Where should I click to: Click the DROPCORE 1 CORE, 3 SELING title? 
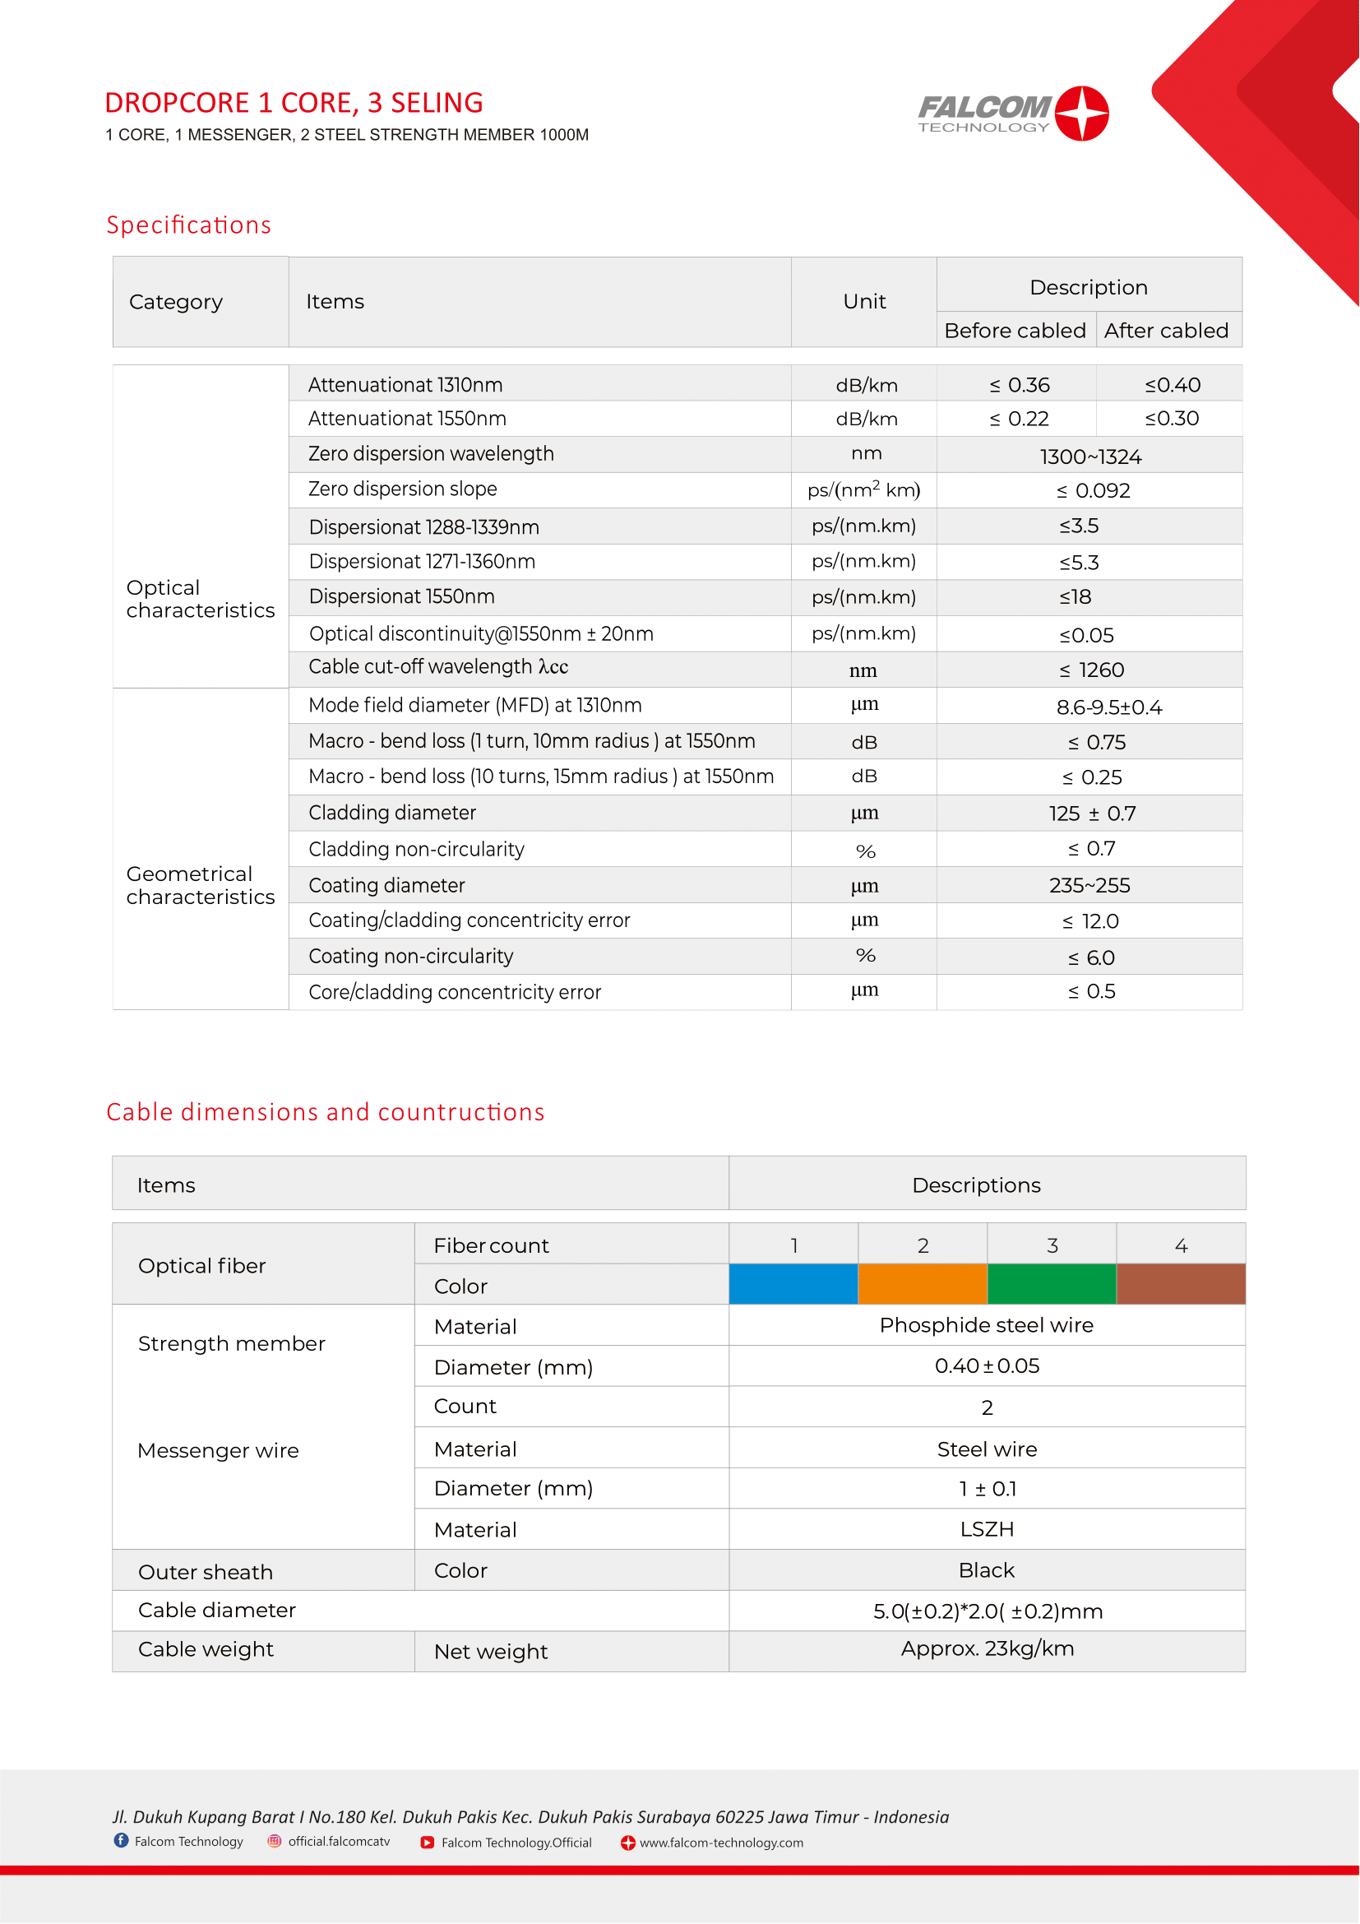(294, 102)
